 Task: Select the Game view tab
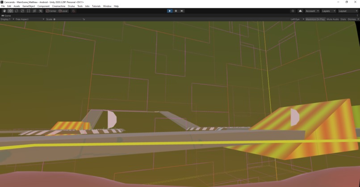pos(6,16)
